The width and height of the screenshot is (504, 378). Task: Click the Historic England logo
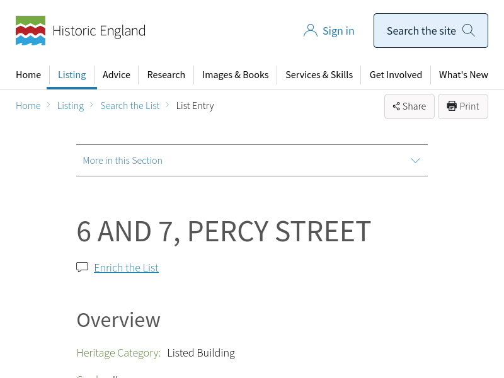point(80,31)
